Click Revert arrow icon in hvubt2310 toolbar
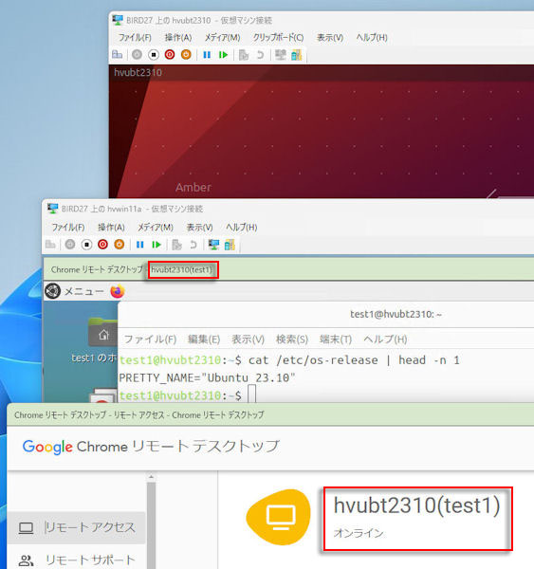This screenshot has height=569, width=534. 260,55
